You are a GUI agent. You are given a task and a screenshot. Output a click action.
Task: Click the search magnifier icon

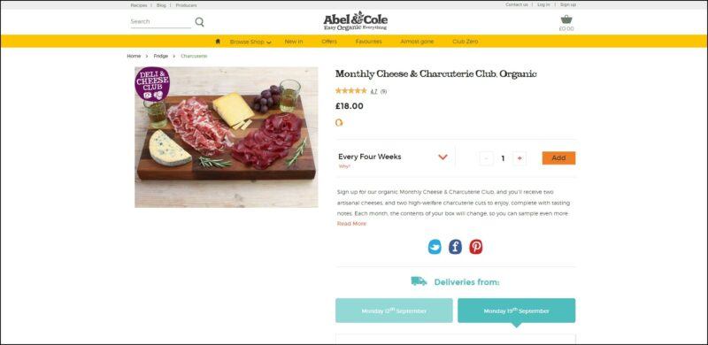tap(199, 22)
